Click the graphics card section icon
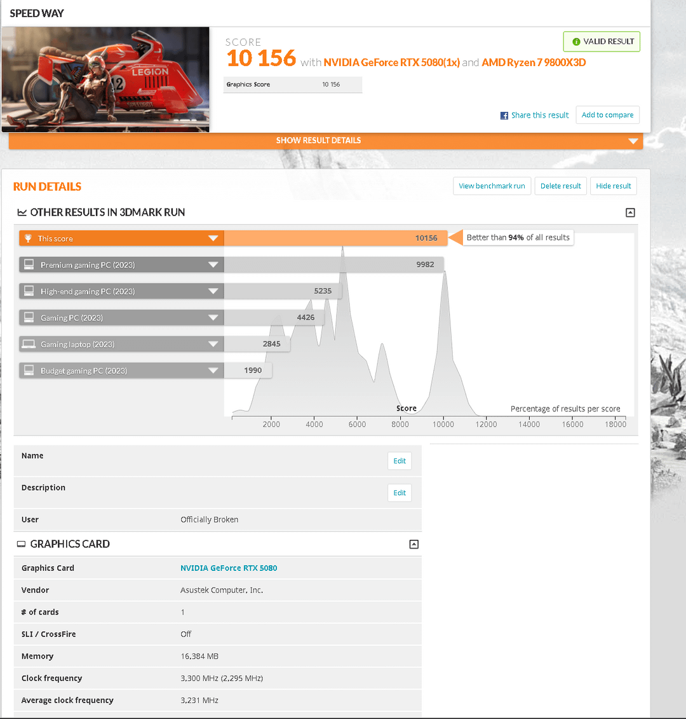The height and width of the screenshot is (719, 686). 21,544
